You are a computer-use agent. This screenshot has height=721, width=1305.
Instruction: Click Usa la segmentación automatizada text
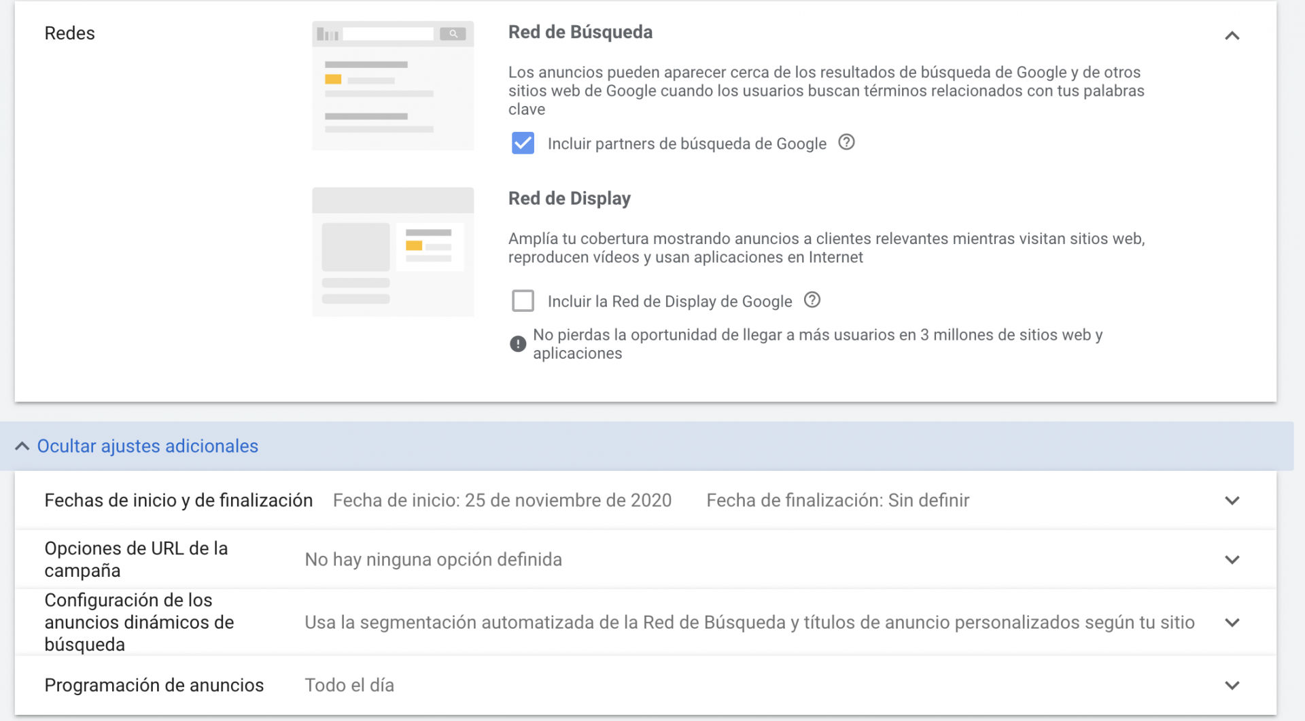750,622
